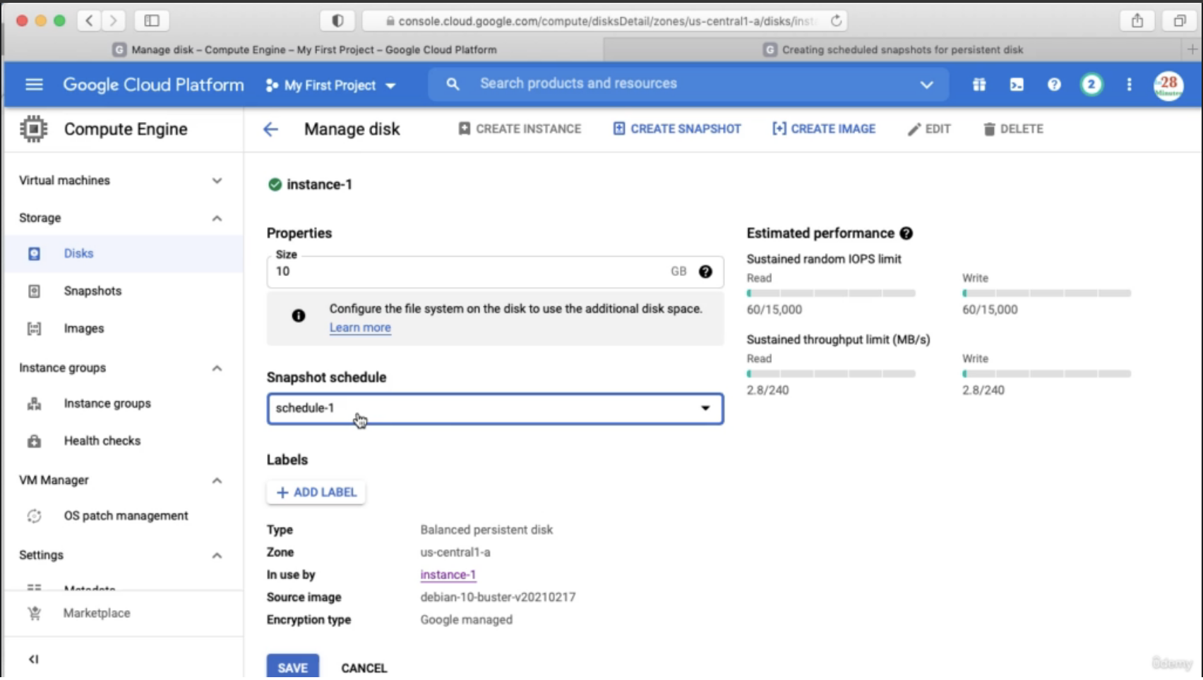The image size is (1203, 680).
Task: Click the OS patch management icon
Action: pos(34,516)
